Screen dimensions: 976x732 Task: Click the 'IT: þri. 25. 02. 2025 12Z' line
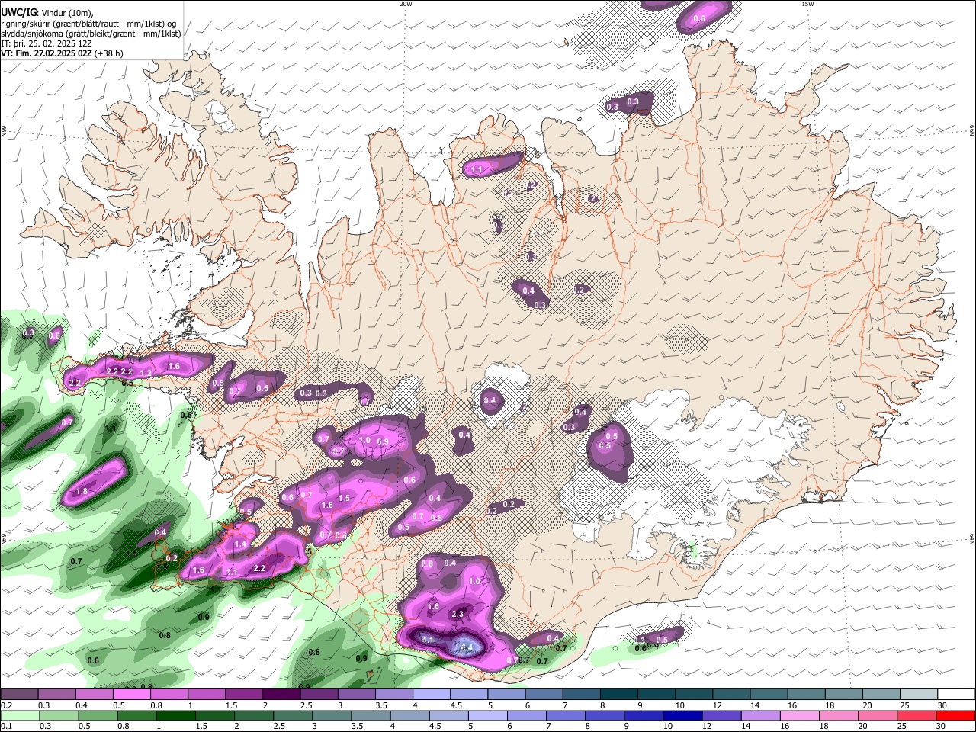45,43
